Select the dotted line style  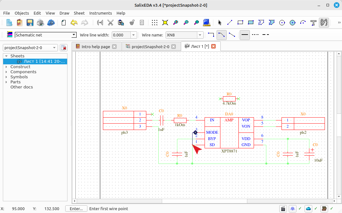coord(255,35)
